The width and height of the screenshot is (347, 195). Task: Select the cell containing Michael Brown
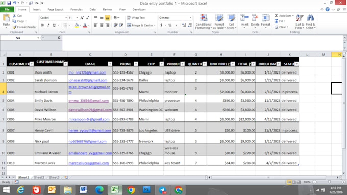[x=51, y=88]
